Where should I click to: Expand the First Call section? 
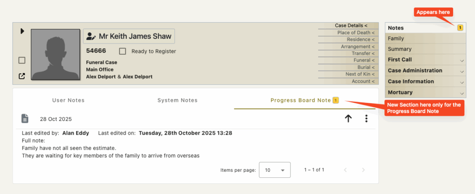pyautogui.click(x=426, y=60)
